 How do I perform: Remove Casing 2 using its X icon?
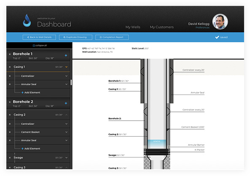click(x=10, y=115)
